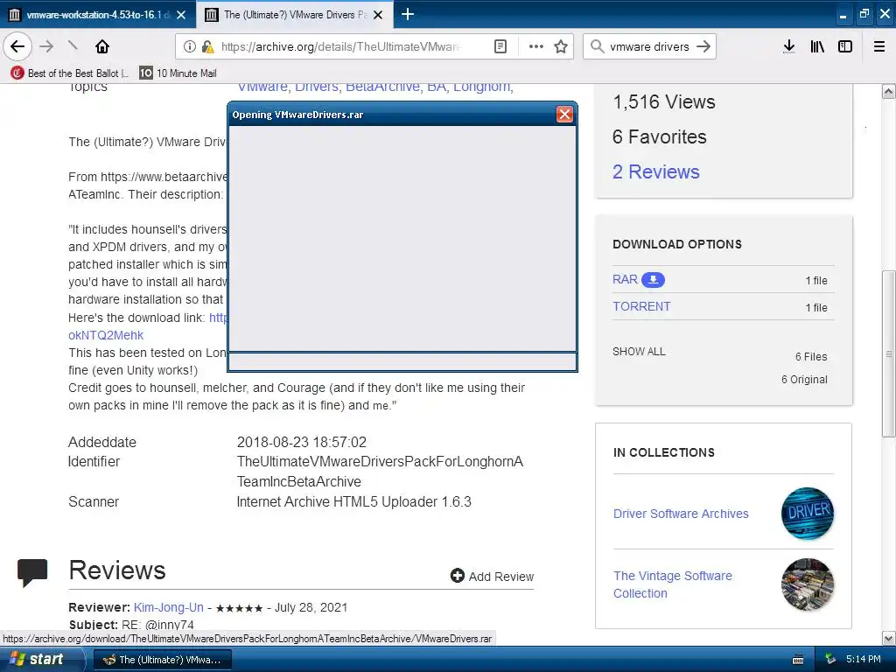Click the system tray notification icon

[830, 660]
